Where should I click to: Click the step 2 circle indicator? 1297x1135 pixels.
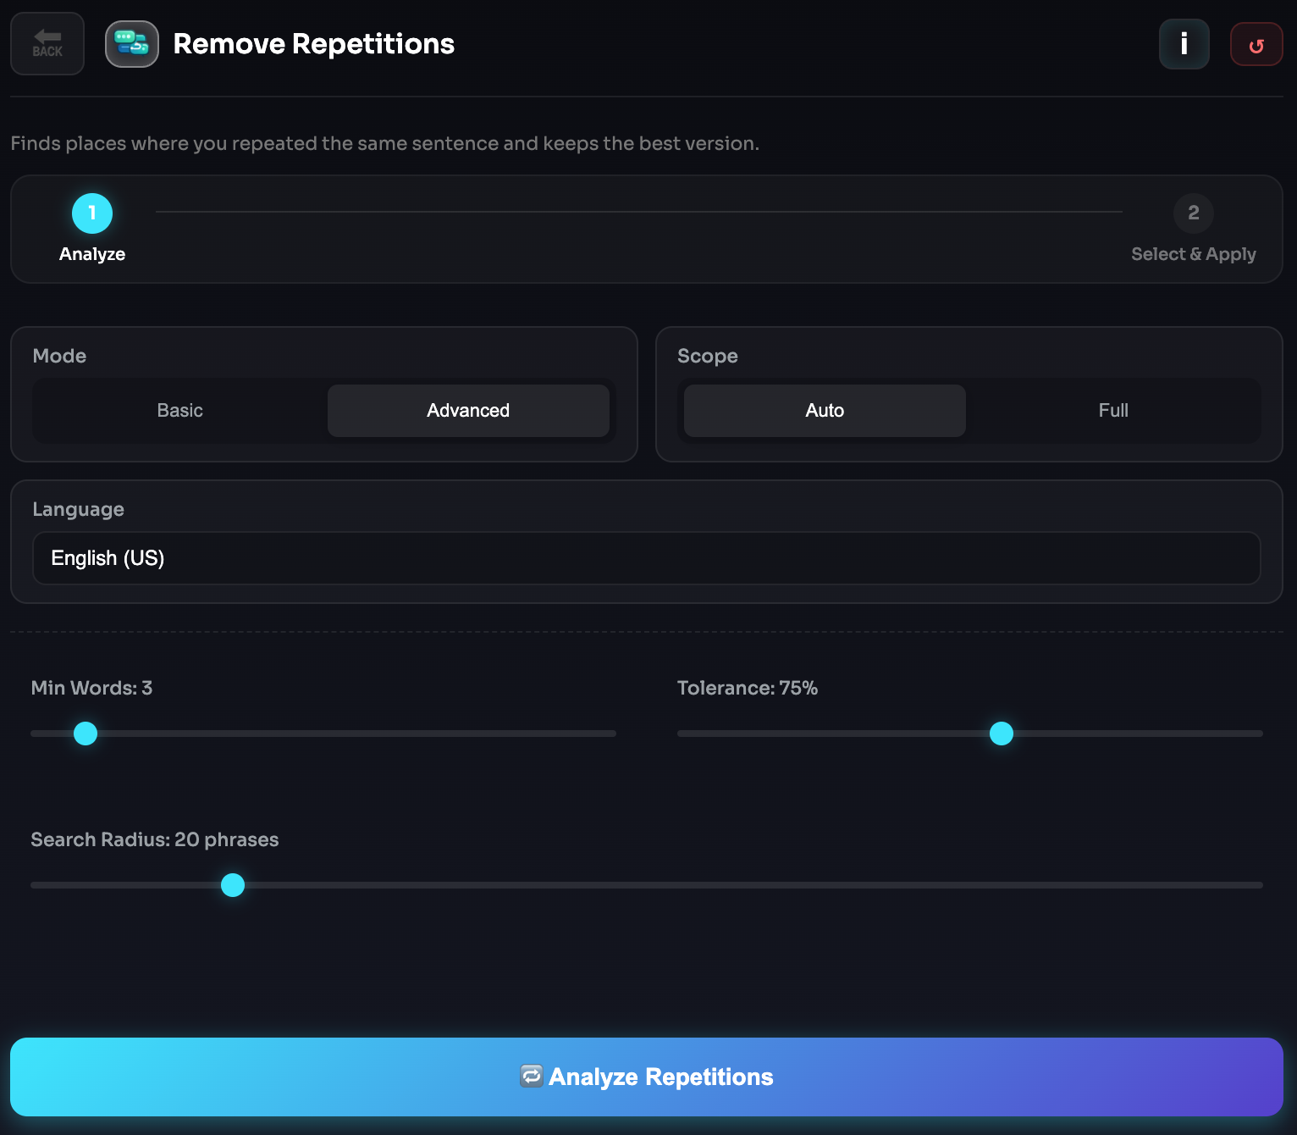(x=1193, y=213)
